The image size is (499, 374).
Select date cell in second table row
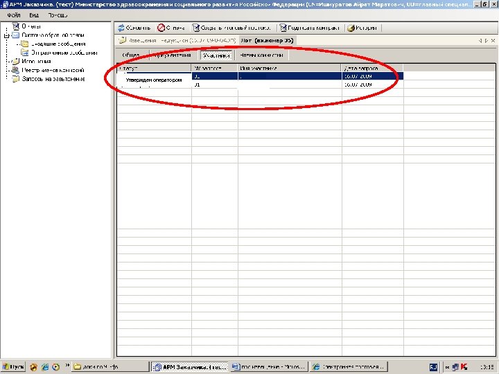click(372, 84)
